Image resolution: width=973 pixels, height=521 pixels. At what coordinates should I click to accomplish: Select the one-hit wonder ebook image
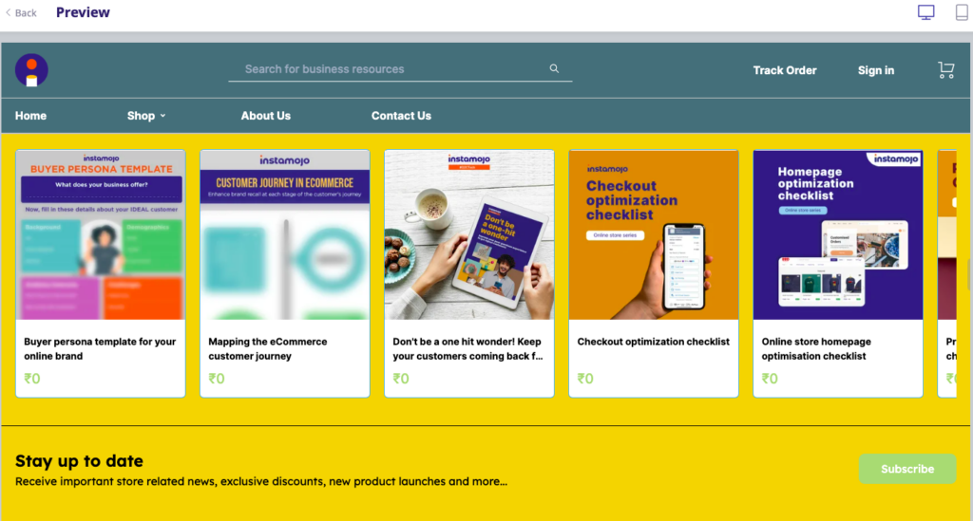coord(468,234)
